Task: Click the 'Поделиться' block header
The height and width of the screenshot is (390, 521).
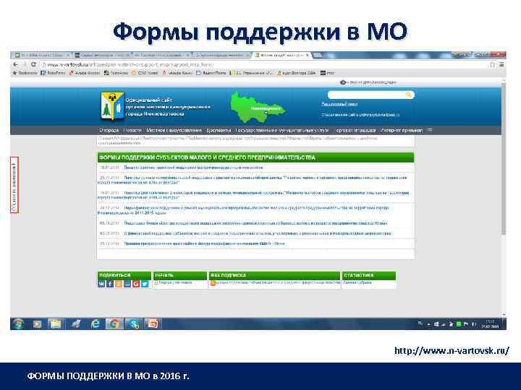Action: [x=124, y=275]
